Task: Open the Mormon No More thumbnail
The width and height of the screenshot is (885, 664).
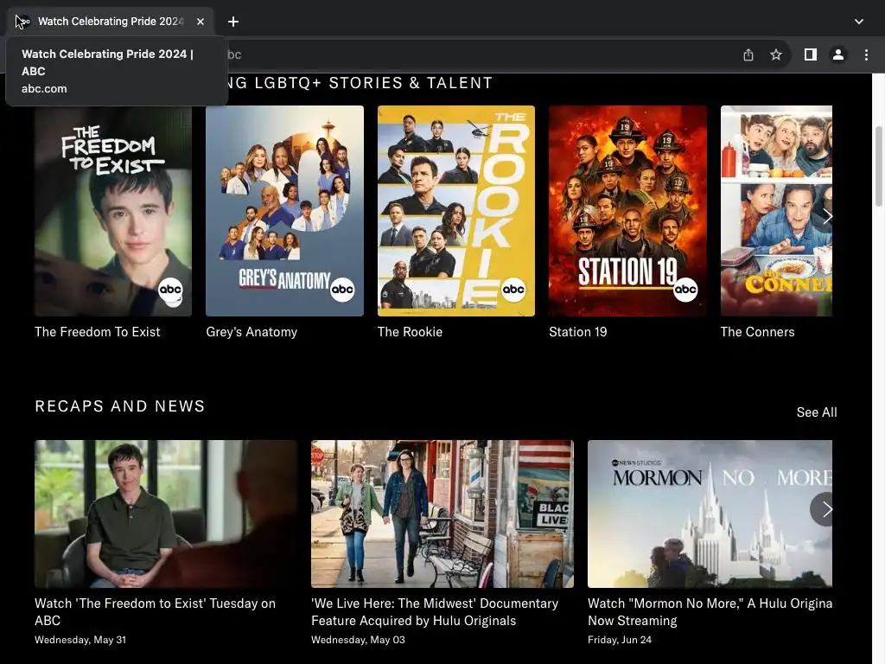Action: (x=710, y=514)
